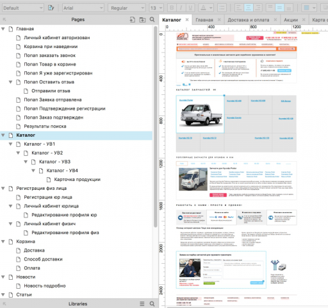Click the orange search bar on canvas
This screenshot has width=328, height=308.
[236, 49]
